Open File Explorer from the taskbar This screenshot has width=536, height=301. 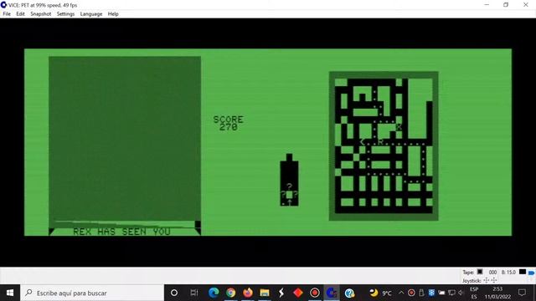pyautogui.click(x=265, y=293)
